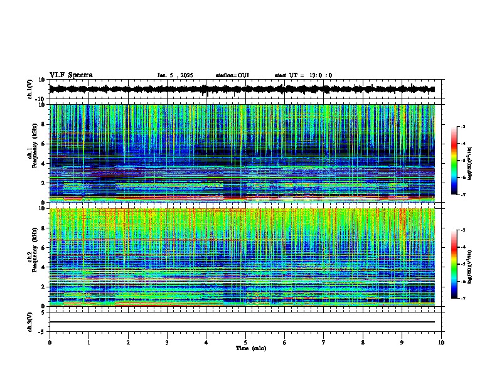Click inside the ch.1 spectrogram panel
The image size is (497, 384).
[x=242, y=153]
